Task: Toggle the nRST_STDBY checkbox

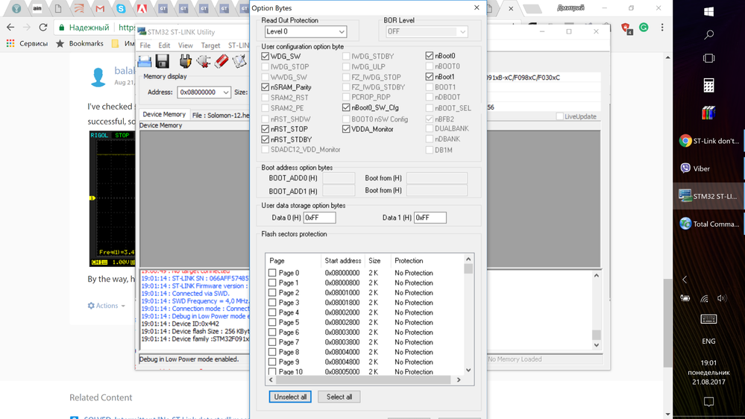Action: click(x=265, y=139)
